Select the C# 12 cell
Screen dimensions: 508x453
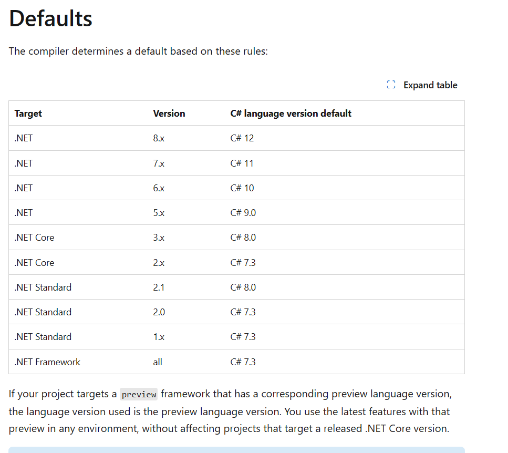tap(242, 138)
